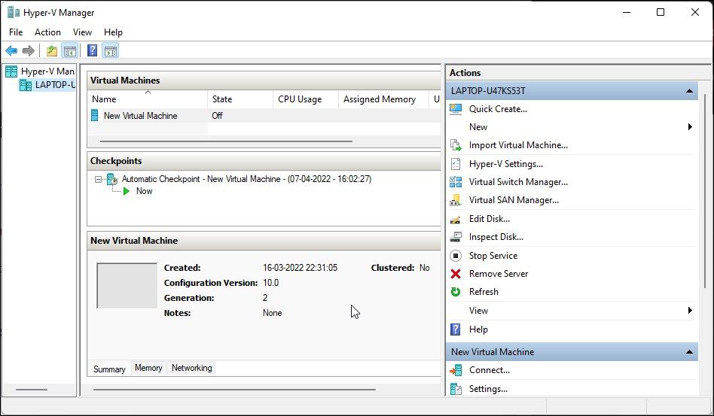Click the Forward arrow toolbar icon
The width and height of the screenshot is (714, 416).
(28, 50)
